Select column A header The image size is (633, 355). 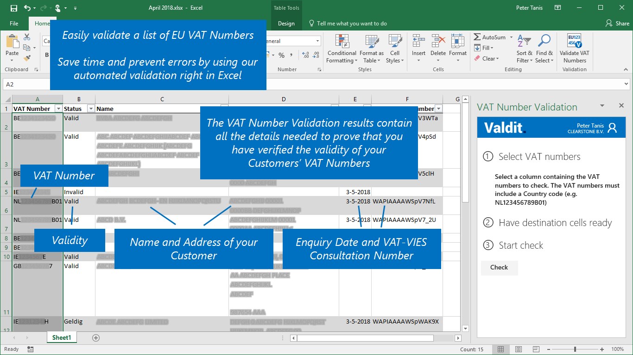(38, 99)
